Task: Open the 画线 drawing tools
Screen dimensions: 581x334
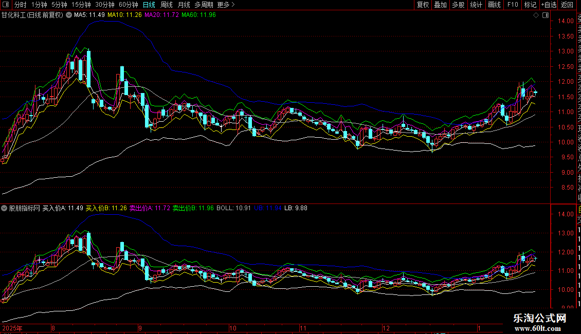Action: tap(494, 5)
